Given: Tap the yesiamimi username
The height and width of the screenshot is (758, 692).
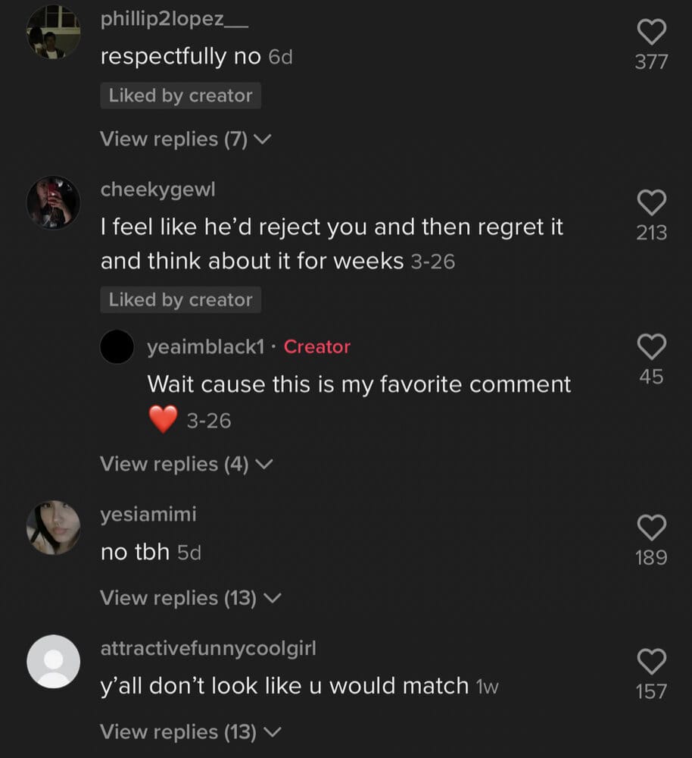Looking at the screenshot, I should pyautogui.click(x=148, y=515).
